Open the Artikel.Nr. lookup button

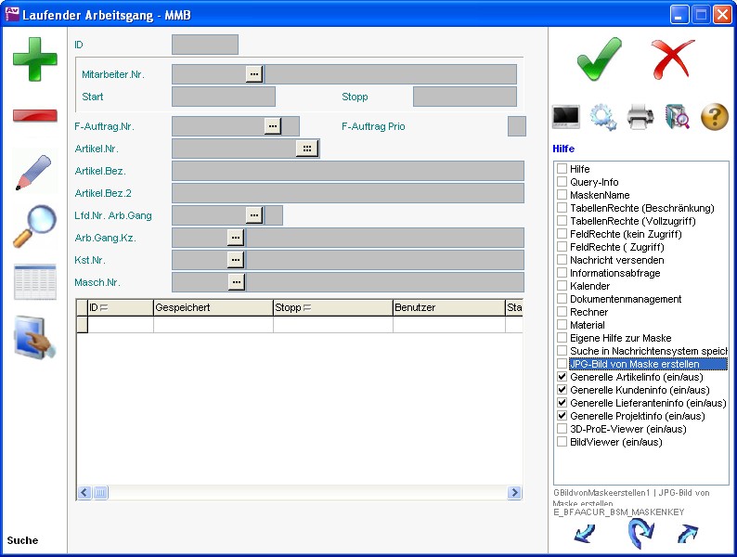tap(306, 149)
